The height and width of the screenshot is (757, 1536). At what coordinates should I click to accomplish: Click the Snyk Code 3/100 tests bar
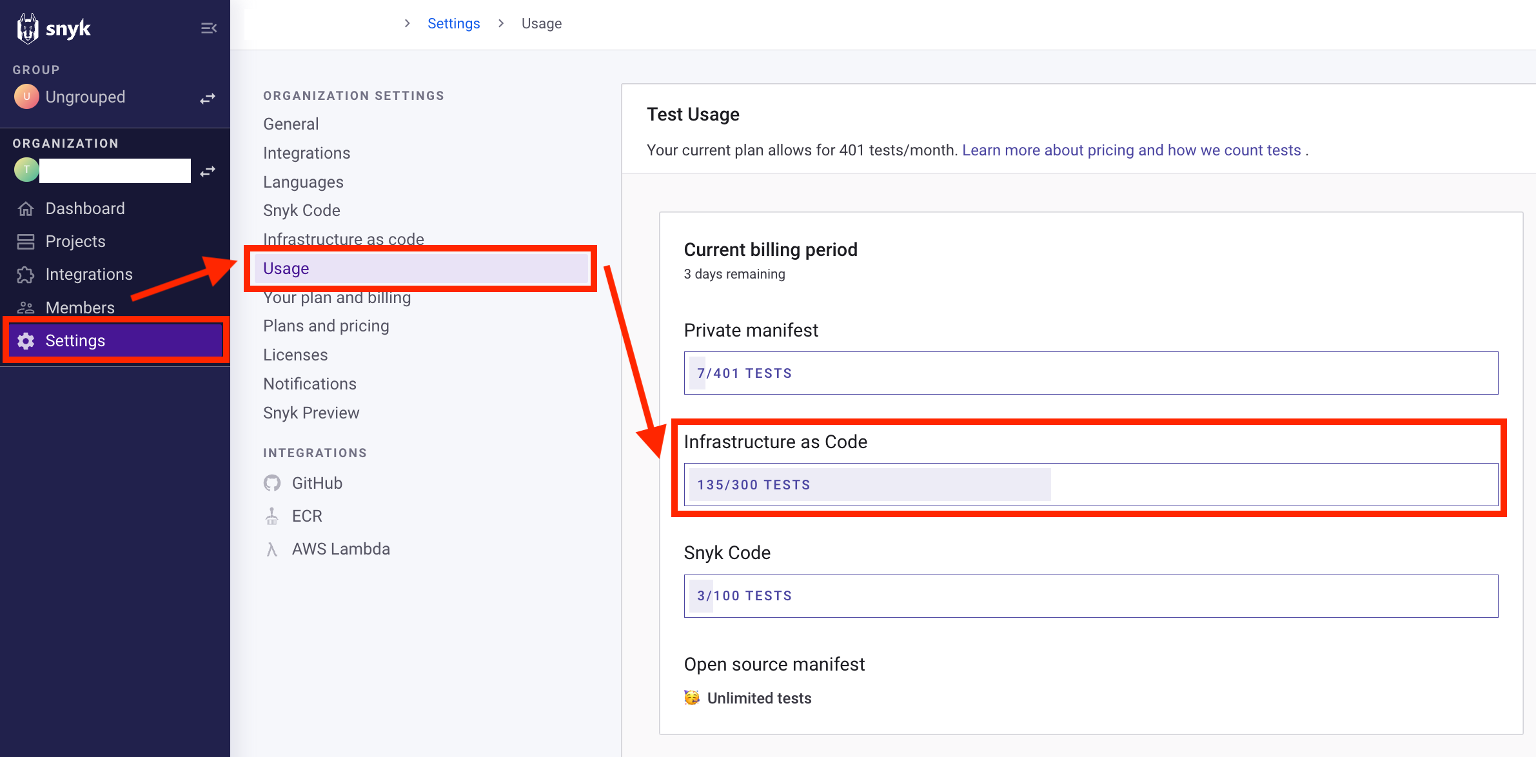1091,596
